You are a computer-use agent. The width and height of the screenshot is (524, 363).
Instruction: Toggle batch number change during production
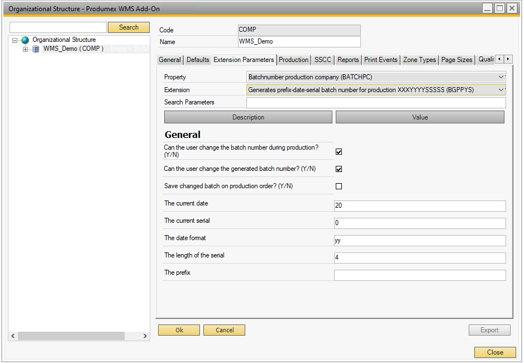click(x=339, y=151)
